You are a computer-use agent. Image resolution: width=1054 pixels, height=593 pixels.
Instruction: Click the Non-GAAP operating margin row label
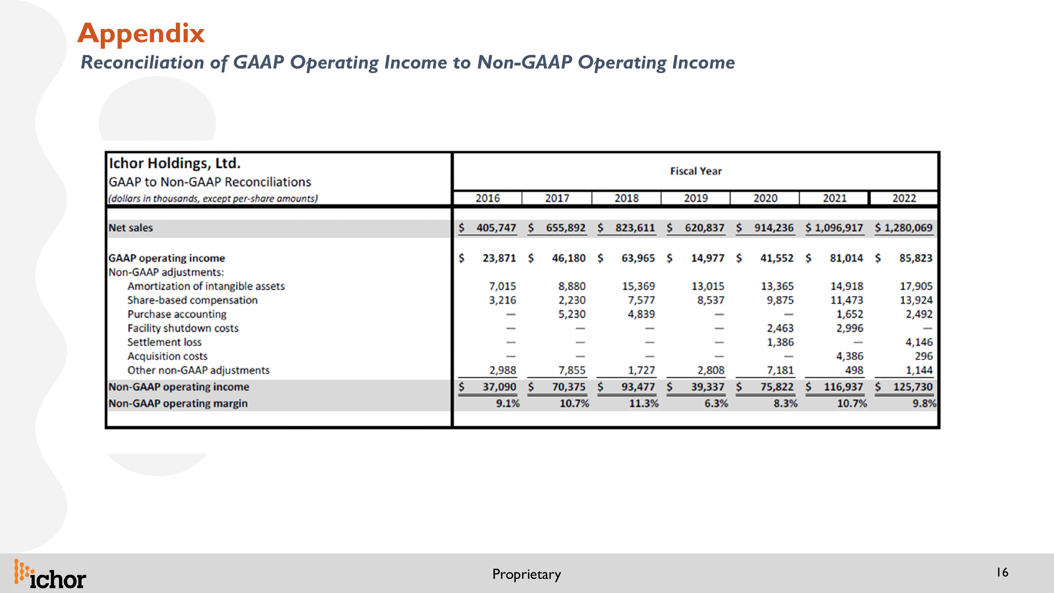pyautogui.click(x=178, y=404)
